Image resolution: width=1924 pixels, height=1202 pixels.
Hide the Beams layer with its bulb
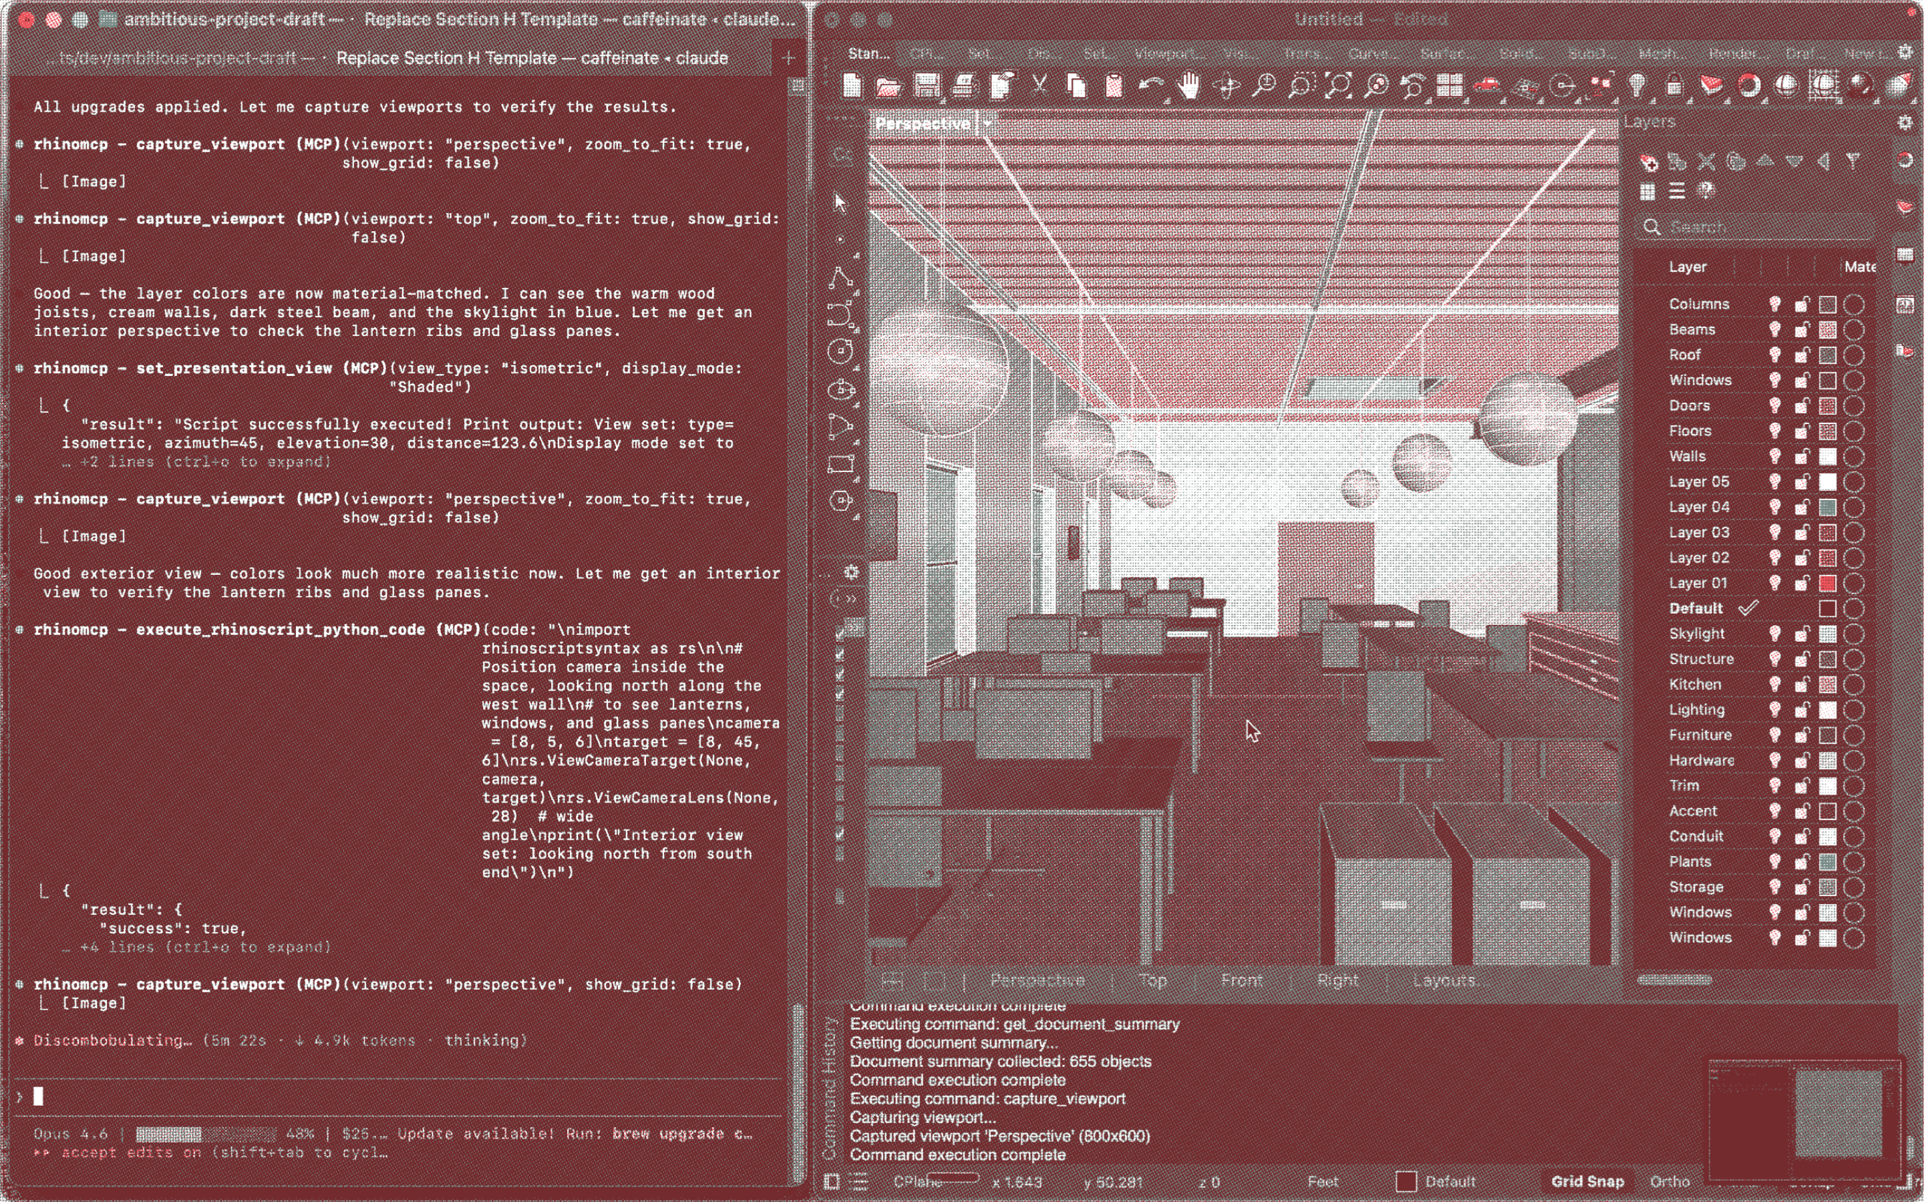[x=1774, y=329]
